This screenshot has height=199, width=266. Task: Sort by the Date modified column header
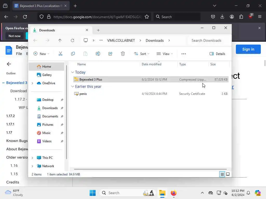(151, 64)
